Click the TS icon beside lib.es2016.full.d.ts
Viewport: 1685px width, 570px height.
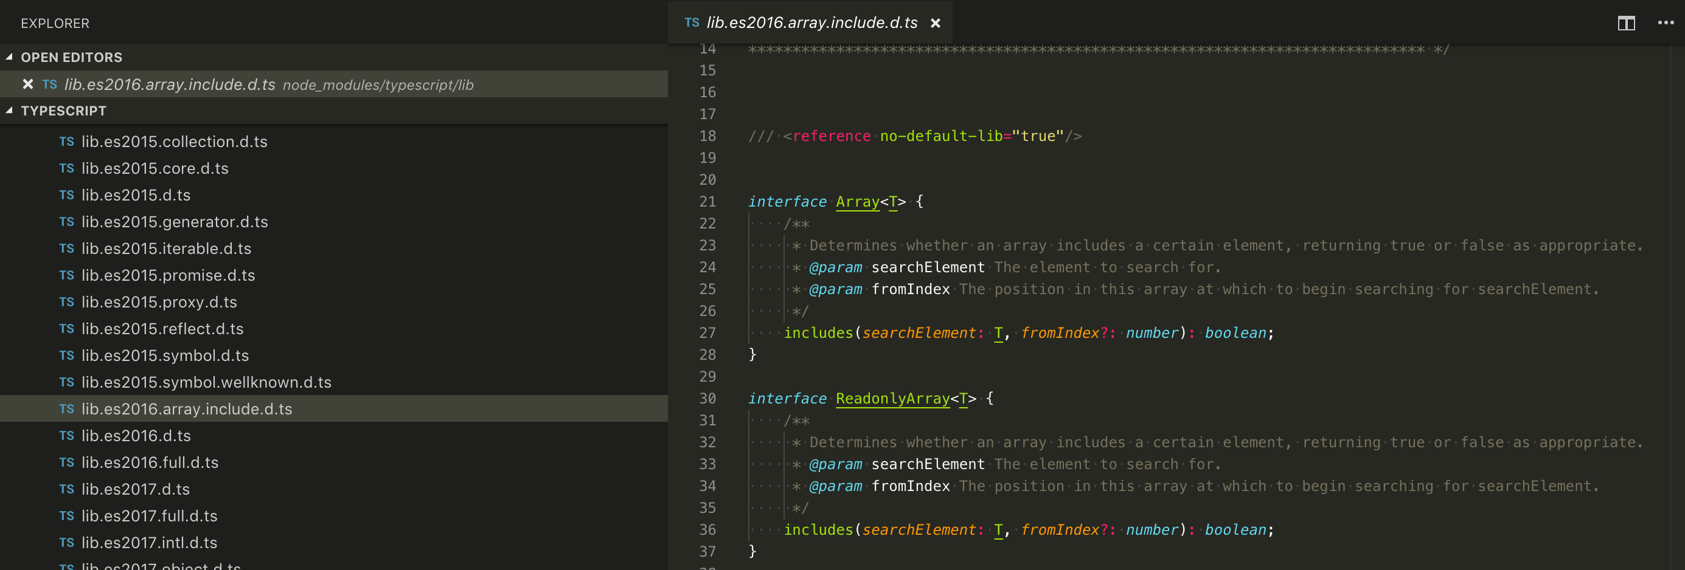tap(66, 462)
